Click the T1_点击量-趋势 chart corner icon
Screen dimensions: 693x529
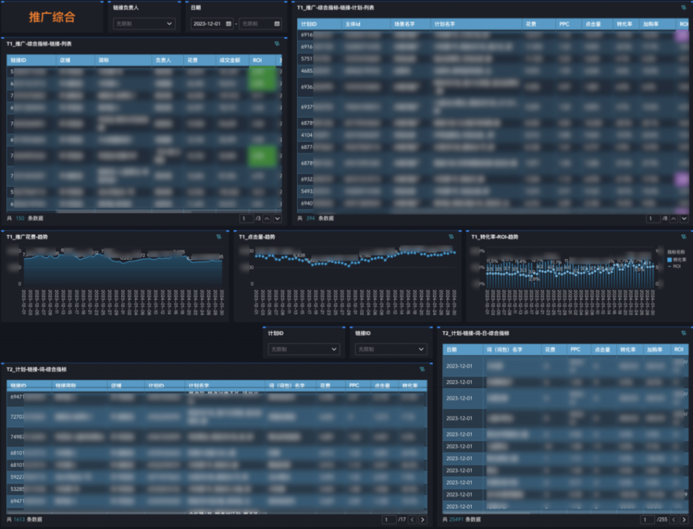click(451, 237)
